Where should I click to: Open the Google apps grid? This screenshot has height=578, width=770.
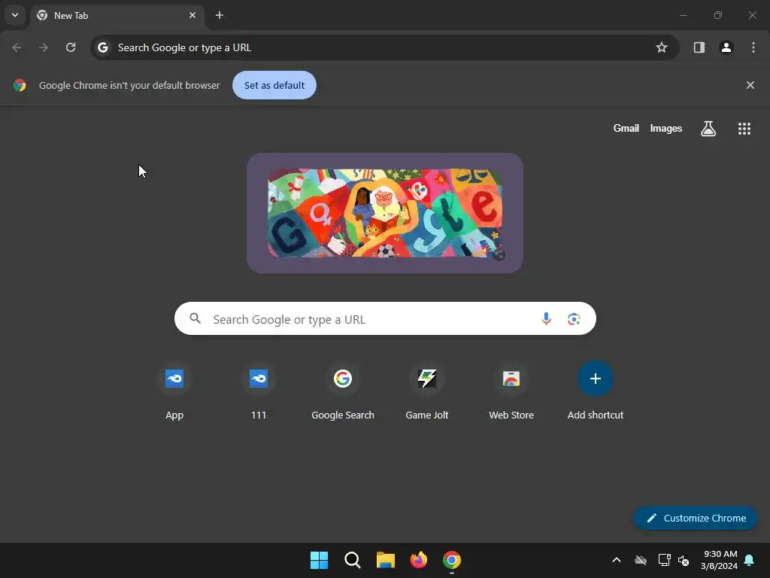point(744,129)
